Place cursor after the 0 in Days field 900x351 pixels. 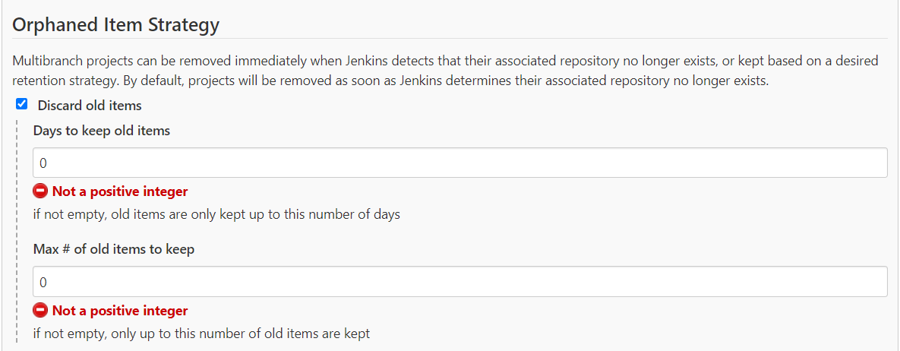point(49,163)
